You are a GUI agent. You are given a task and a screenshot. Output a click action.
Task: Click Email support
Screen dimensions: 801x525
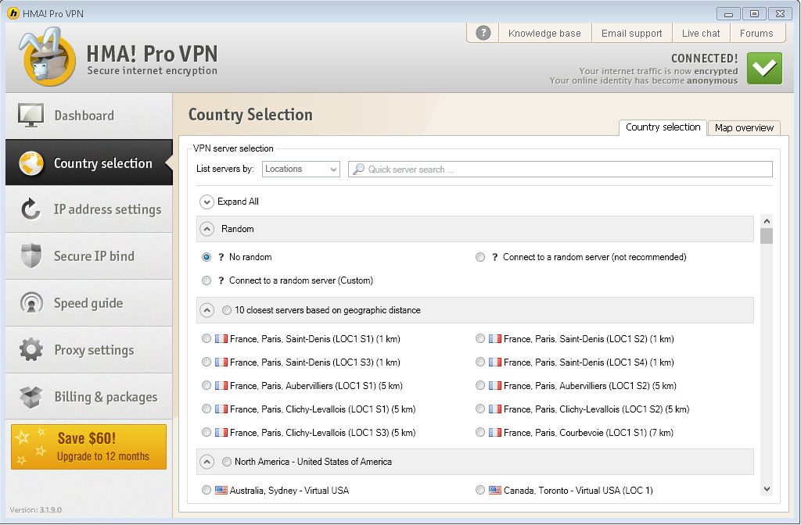point(632,33)
